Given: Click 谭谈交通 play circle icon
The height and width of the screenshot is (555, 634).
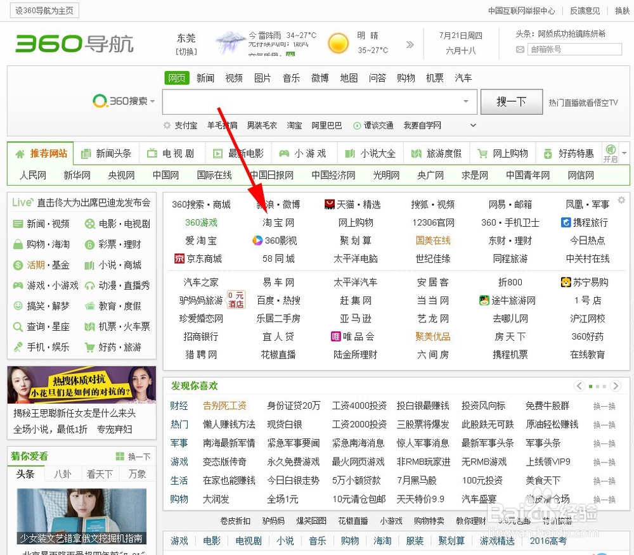Looking at the screenshot, I should point(356,125).
